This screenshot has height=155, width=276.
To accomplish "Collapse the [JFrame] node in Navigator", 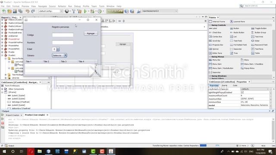I will [x=2, y=92].
